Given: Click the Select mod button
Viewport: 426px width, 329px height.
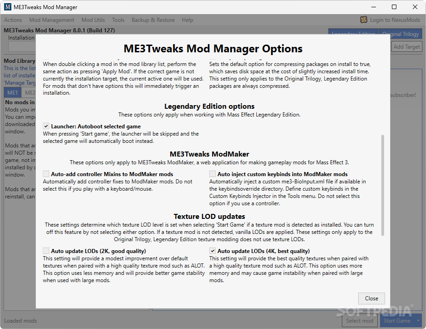Looking at the screenshot, I should (360, 320).
